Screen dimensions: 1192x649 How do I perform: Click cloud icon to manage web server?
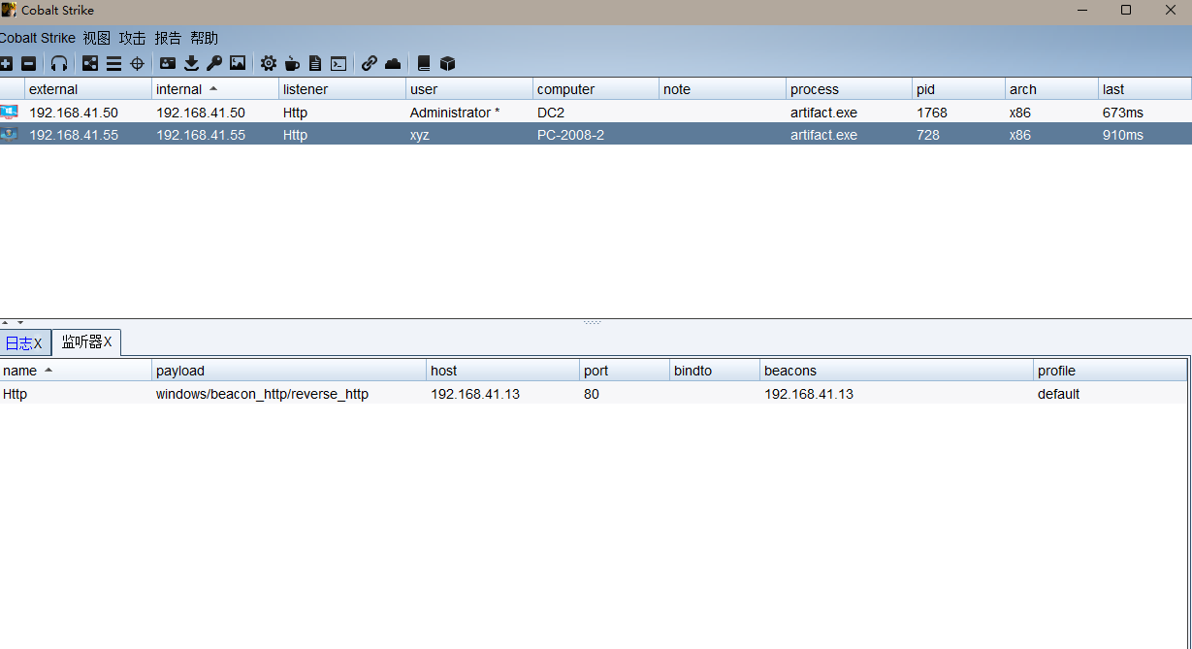coord(393,63)
